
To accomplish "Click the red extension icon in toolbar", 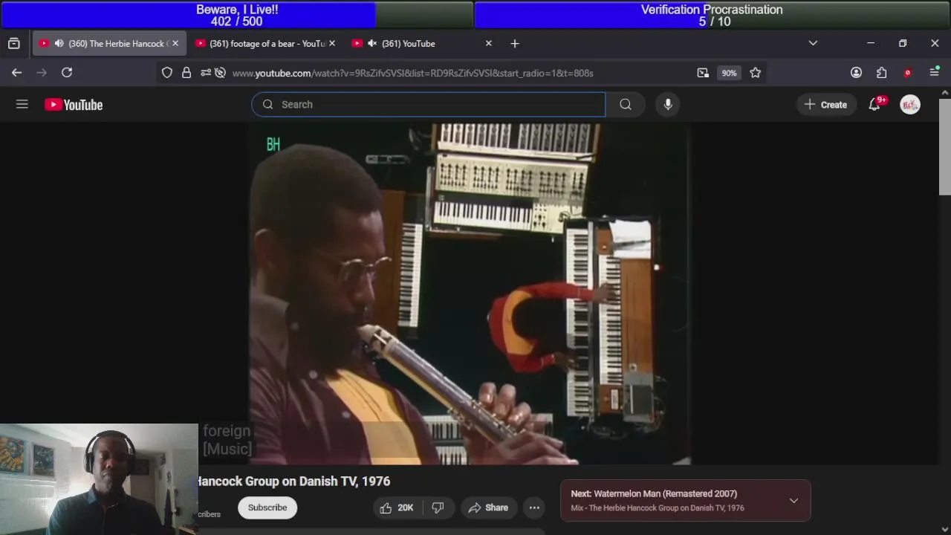I will (x=907, y=73).
